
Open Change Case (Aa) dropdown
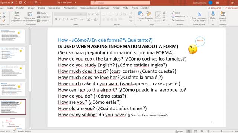point(82,19)
